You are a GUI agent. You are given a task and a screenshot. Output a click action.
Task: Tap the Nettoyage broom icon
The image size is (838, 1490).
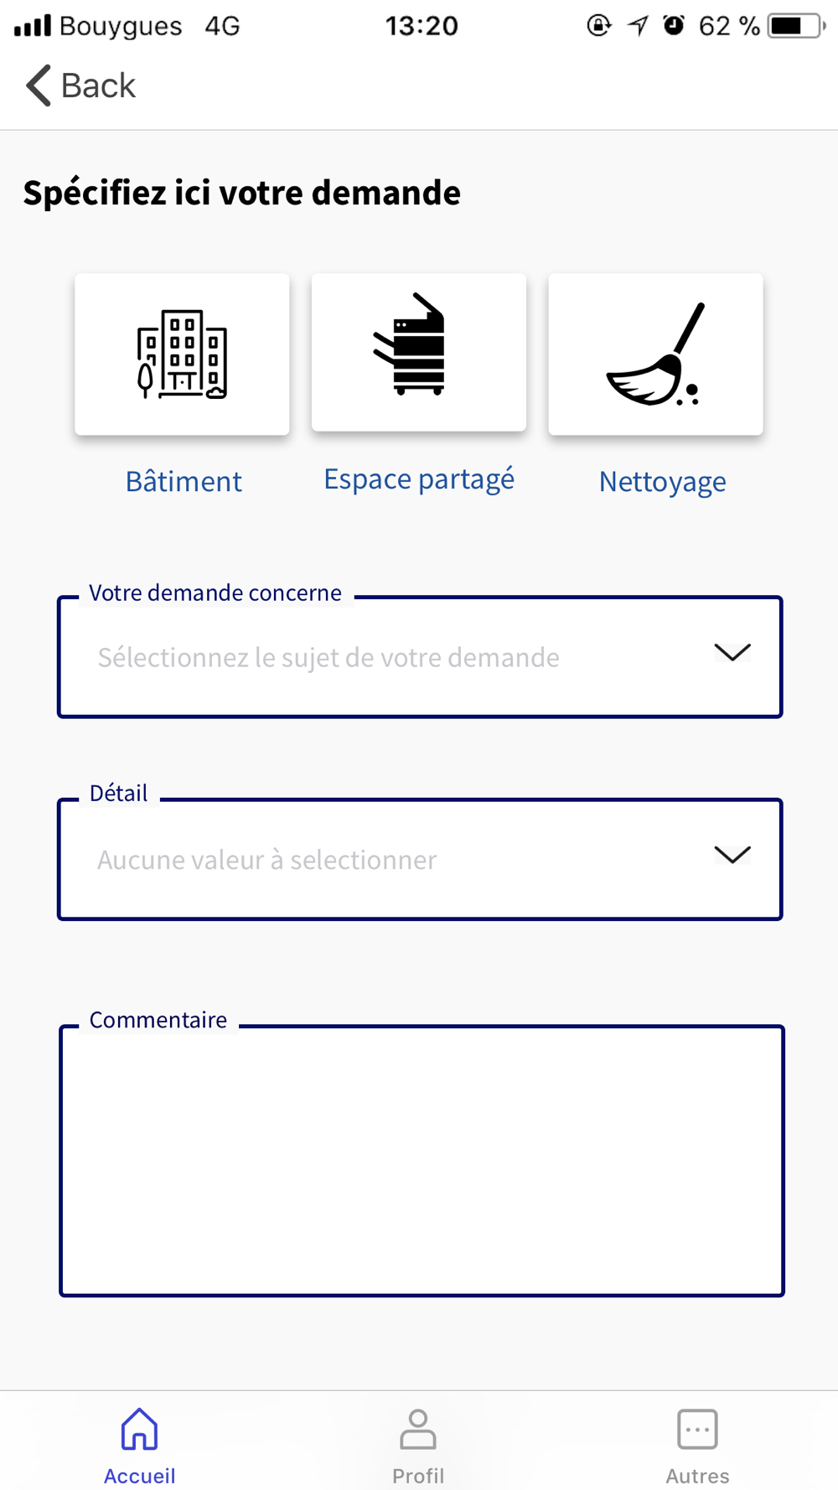coord(655,354)
